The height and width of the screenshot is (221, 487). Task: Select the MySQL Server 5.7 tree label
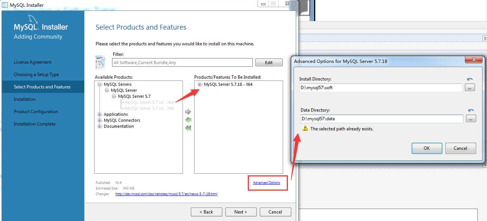coord(134,96)
